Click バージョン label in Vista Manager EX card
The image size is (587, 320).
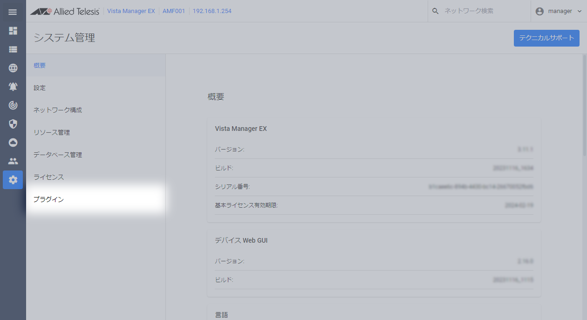(x=230, y=149)
